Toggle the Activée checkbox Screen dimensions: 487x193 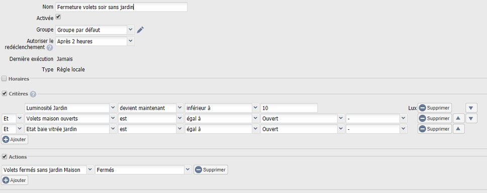pyautogui.click(x=58, y=17)
